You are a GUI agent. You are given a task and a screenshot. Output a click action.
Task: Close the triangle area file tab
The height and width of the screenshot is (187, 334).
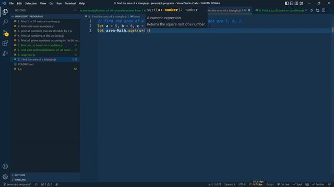249,10
